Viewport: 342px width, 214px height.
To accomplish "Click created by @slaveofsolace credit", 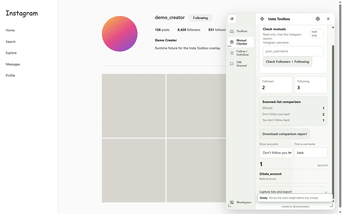I will pos(295,207).
